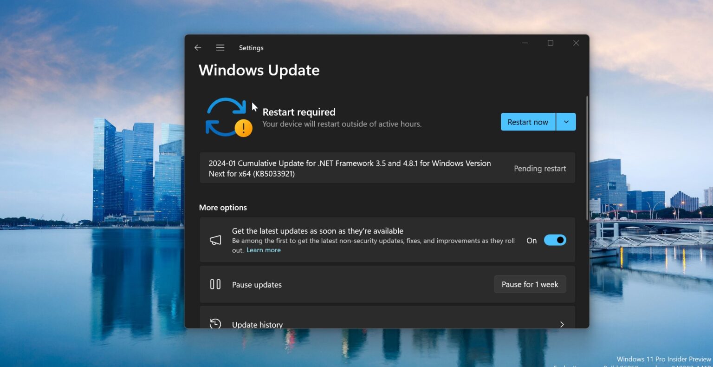Close the Settings window

(576, 43)
